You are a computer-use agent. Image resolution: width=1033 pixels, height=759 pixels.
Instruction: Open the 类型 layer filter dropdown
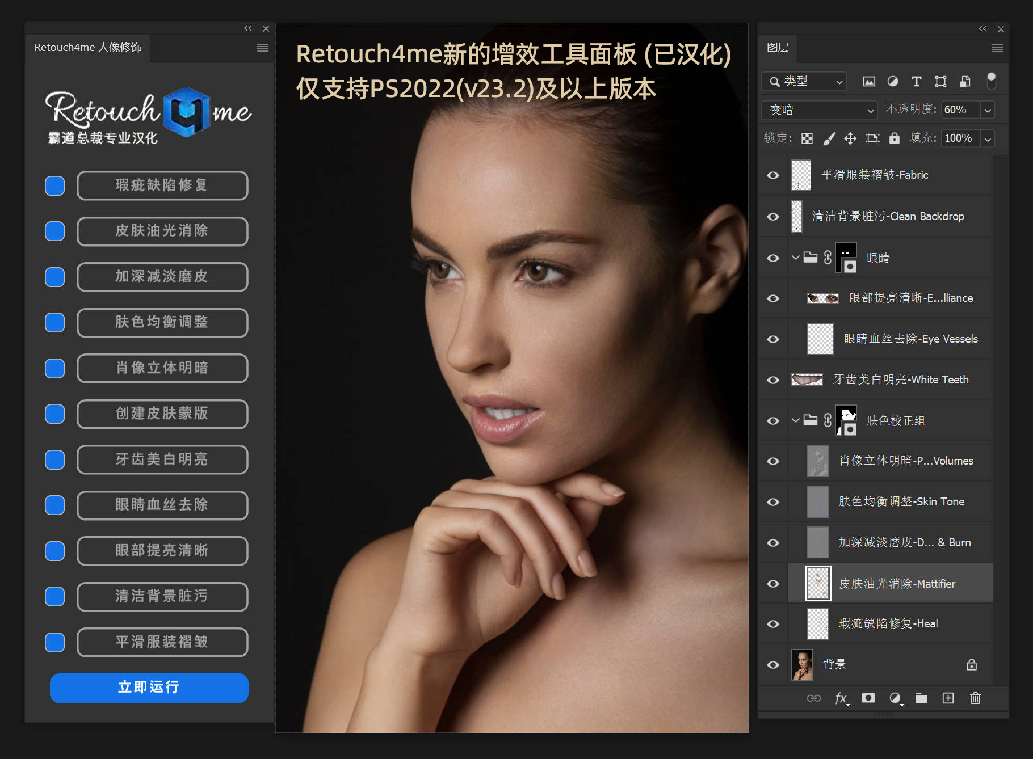[804, 82]
